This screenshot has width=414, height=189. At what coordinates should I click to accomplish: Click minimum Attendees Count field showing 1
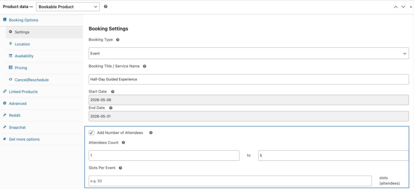click(x=164, y=155)
